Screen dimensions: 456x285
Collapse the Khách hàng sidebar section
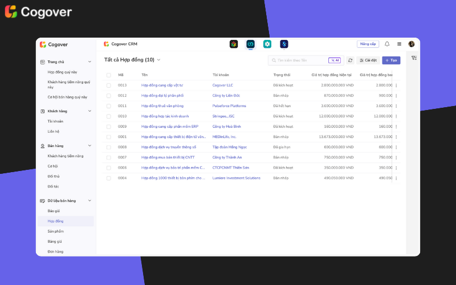point(89,111)
